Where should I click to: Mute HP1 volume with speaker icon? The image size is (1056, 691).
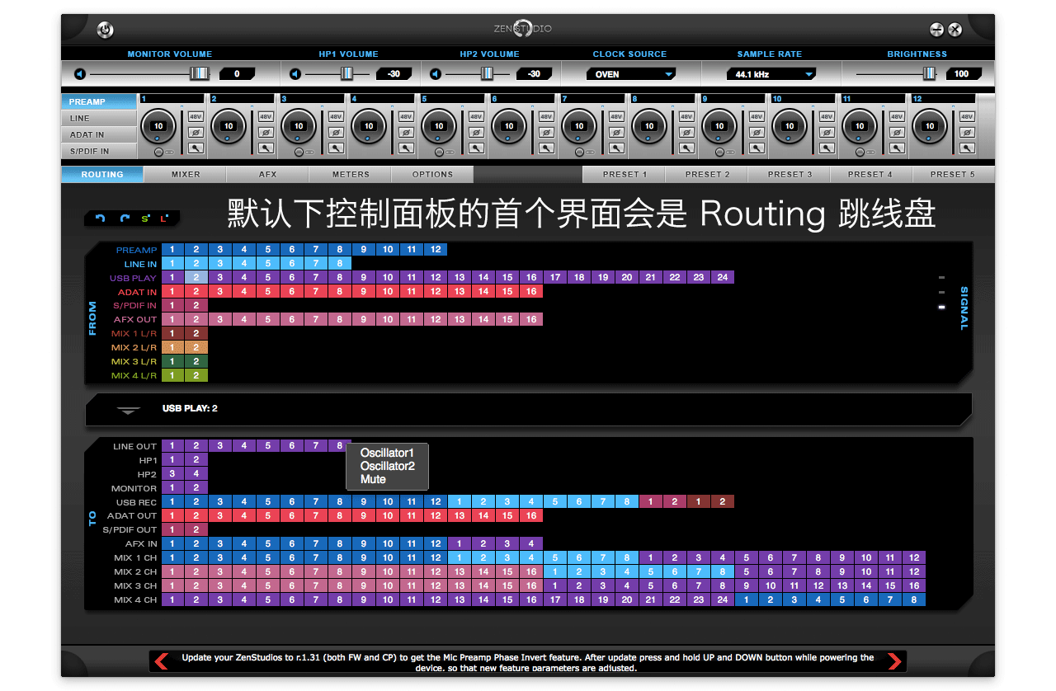(295, 74)
